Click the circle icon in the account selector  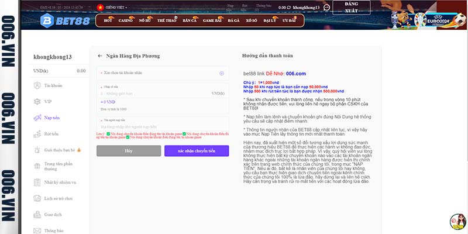click(x=222, y=74)
